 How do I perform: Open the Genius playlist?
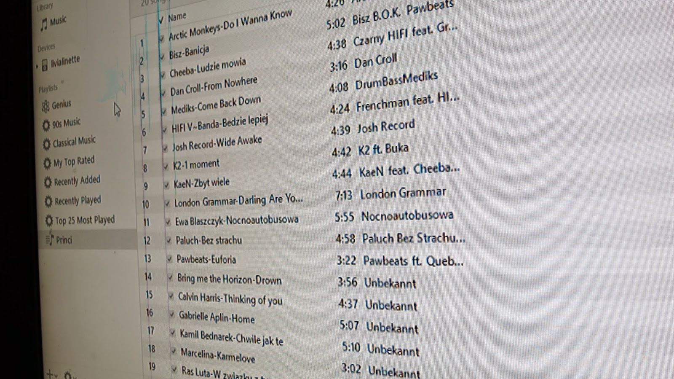(x=56, y=105)
